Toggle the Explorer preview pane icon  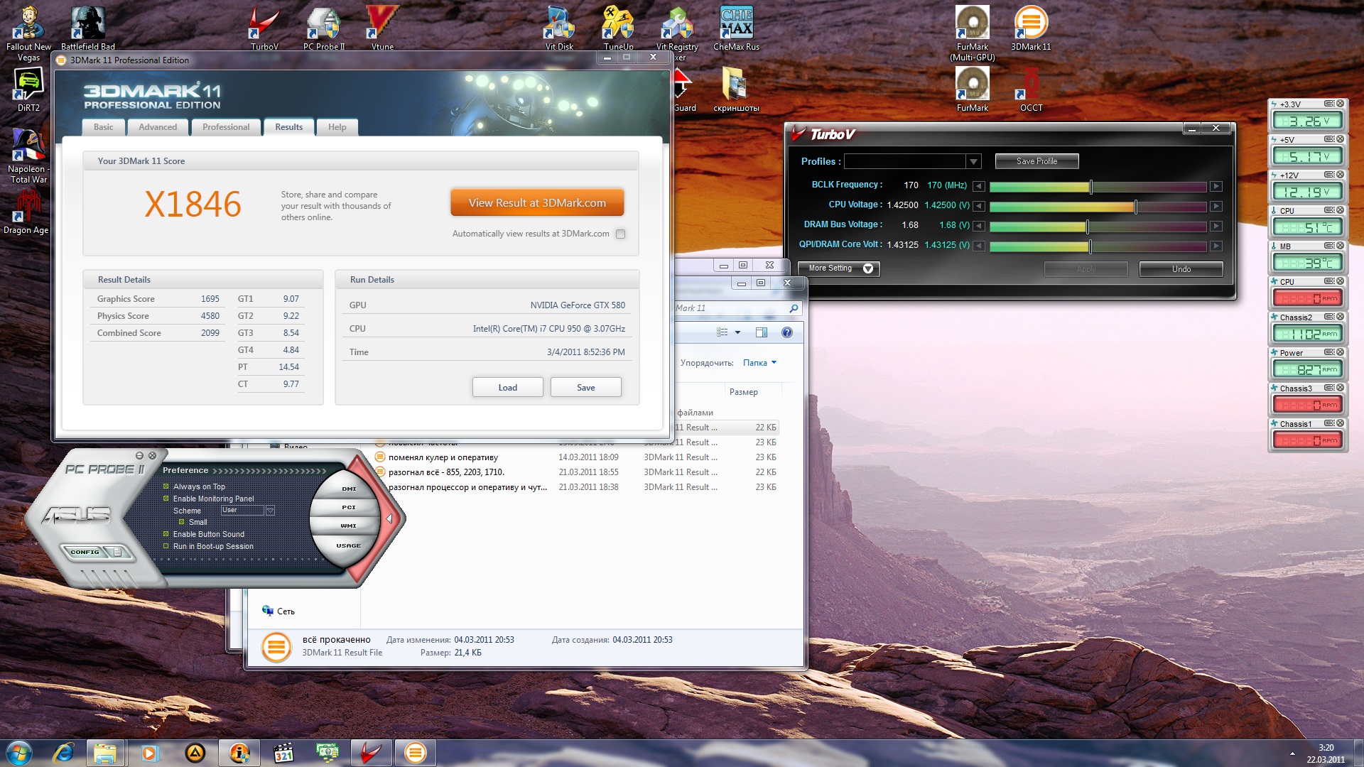[x=762, y=332]
